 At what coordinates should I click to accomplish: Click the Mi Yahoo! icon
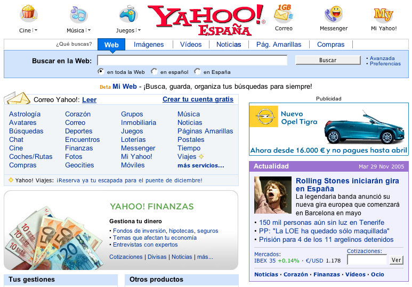tap(383, 14)
